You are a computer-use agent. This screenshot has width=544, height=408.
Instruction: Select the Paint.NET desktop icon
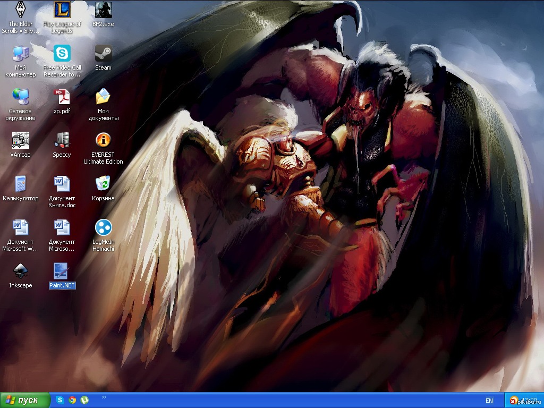point(62,271)
